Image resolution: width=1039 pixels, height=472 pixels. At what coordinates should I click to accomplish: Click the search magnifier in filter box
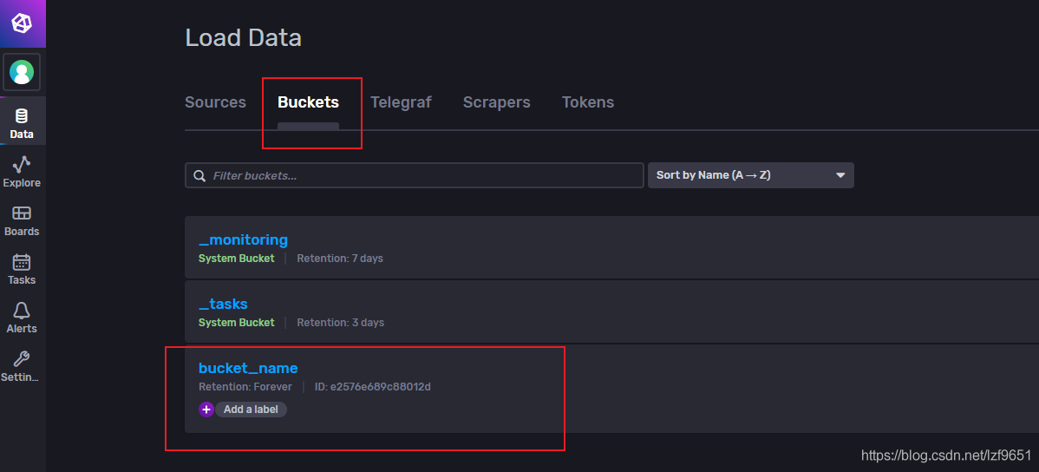coord(199,175)
